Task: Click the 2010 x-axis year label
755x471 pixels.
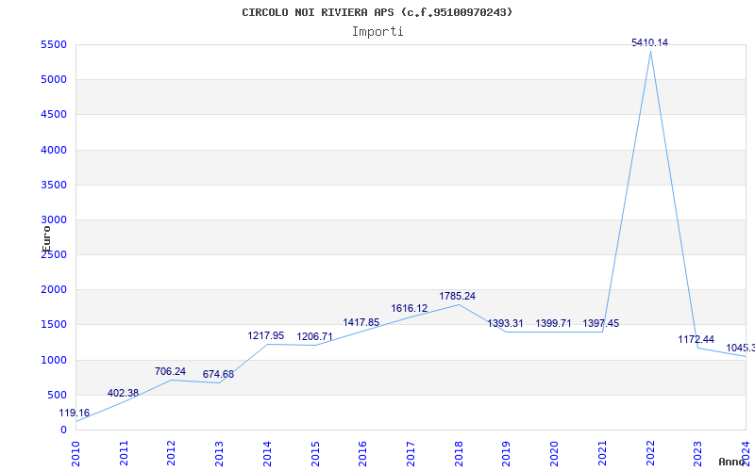Action: (x=75, y=453)
